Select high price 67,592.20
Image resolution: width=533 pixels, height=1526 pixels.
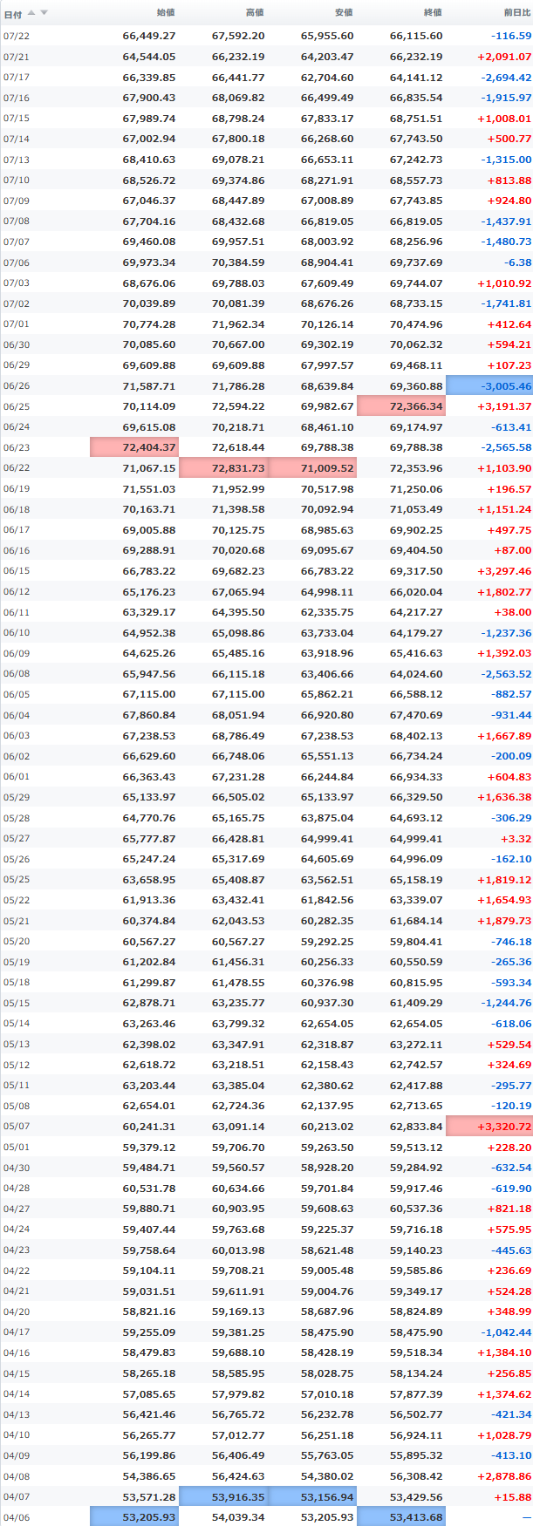[238, 37]
